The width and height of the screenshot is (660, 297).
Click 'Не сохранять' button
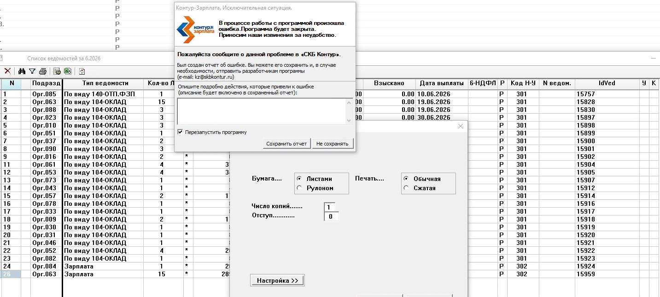coord(333,144)
